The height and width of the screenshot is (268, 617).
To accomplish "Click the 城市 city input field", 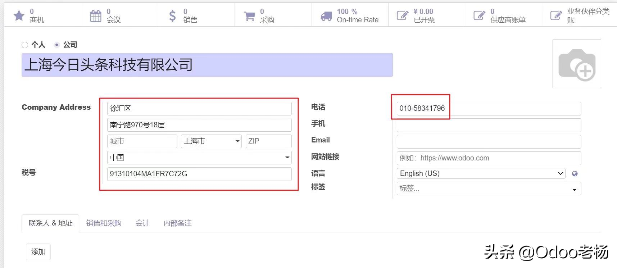I will pyautogui.click(x=142, y=141).
